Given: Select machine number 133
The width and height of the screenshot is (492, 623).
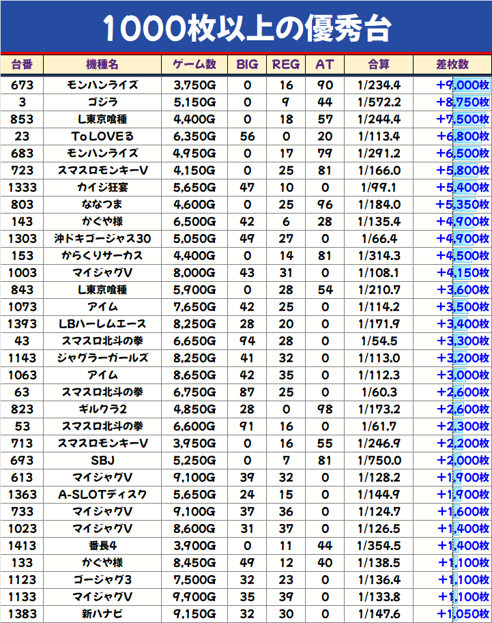Looking at the screenshot, I should [22, 564].
